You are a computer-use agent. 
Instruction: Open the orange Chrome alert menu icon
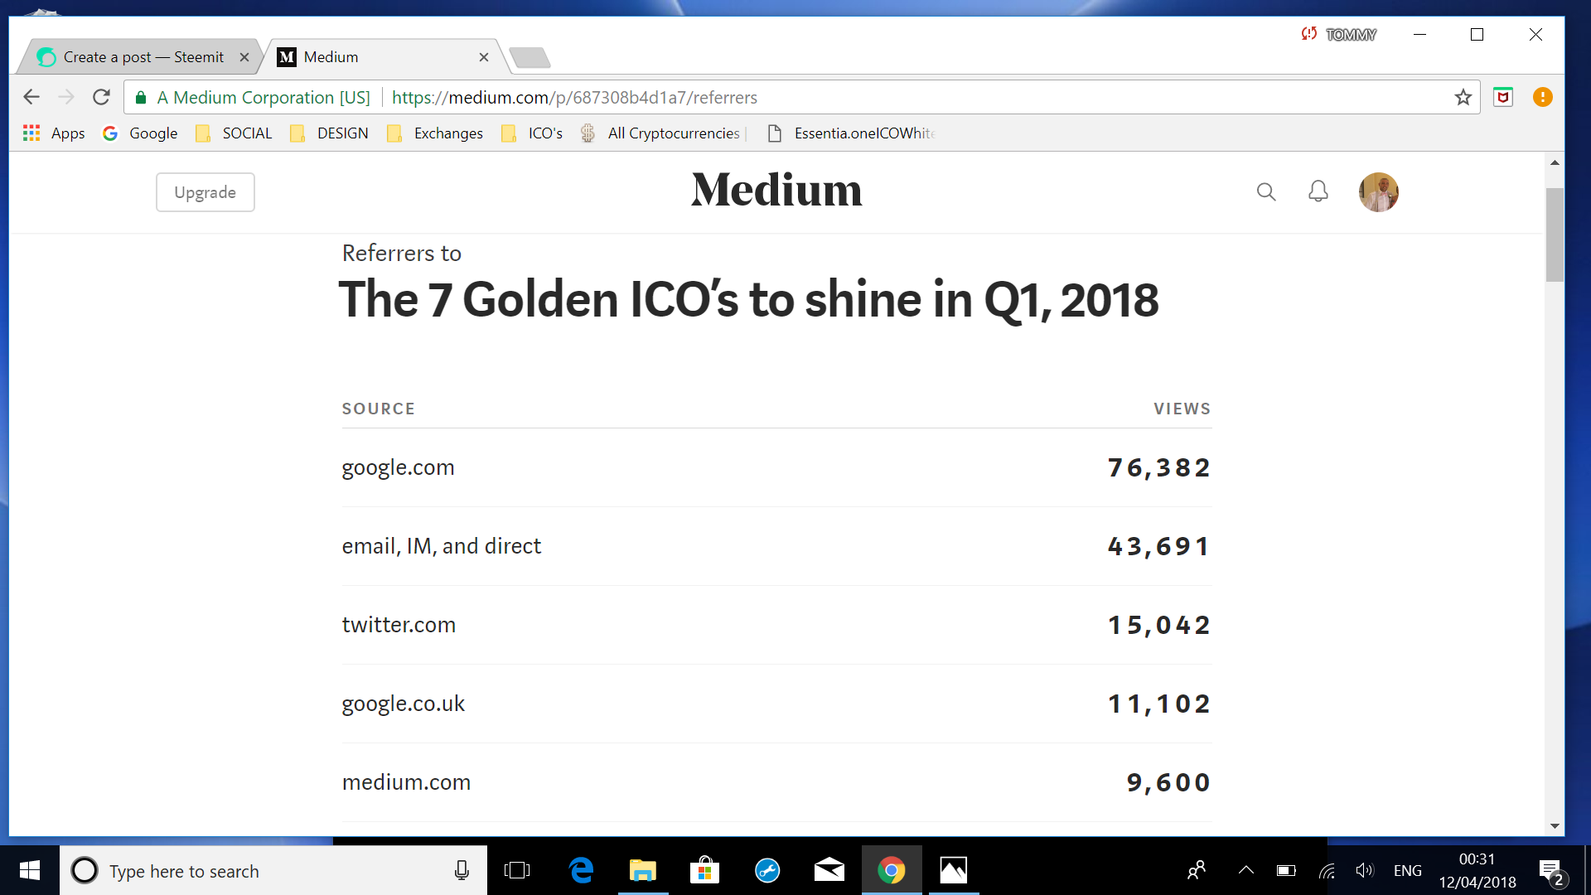[x=1542, y=98]
